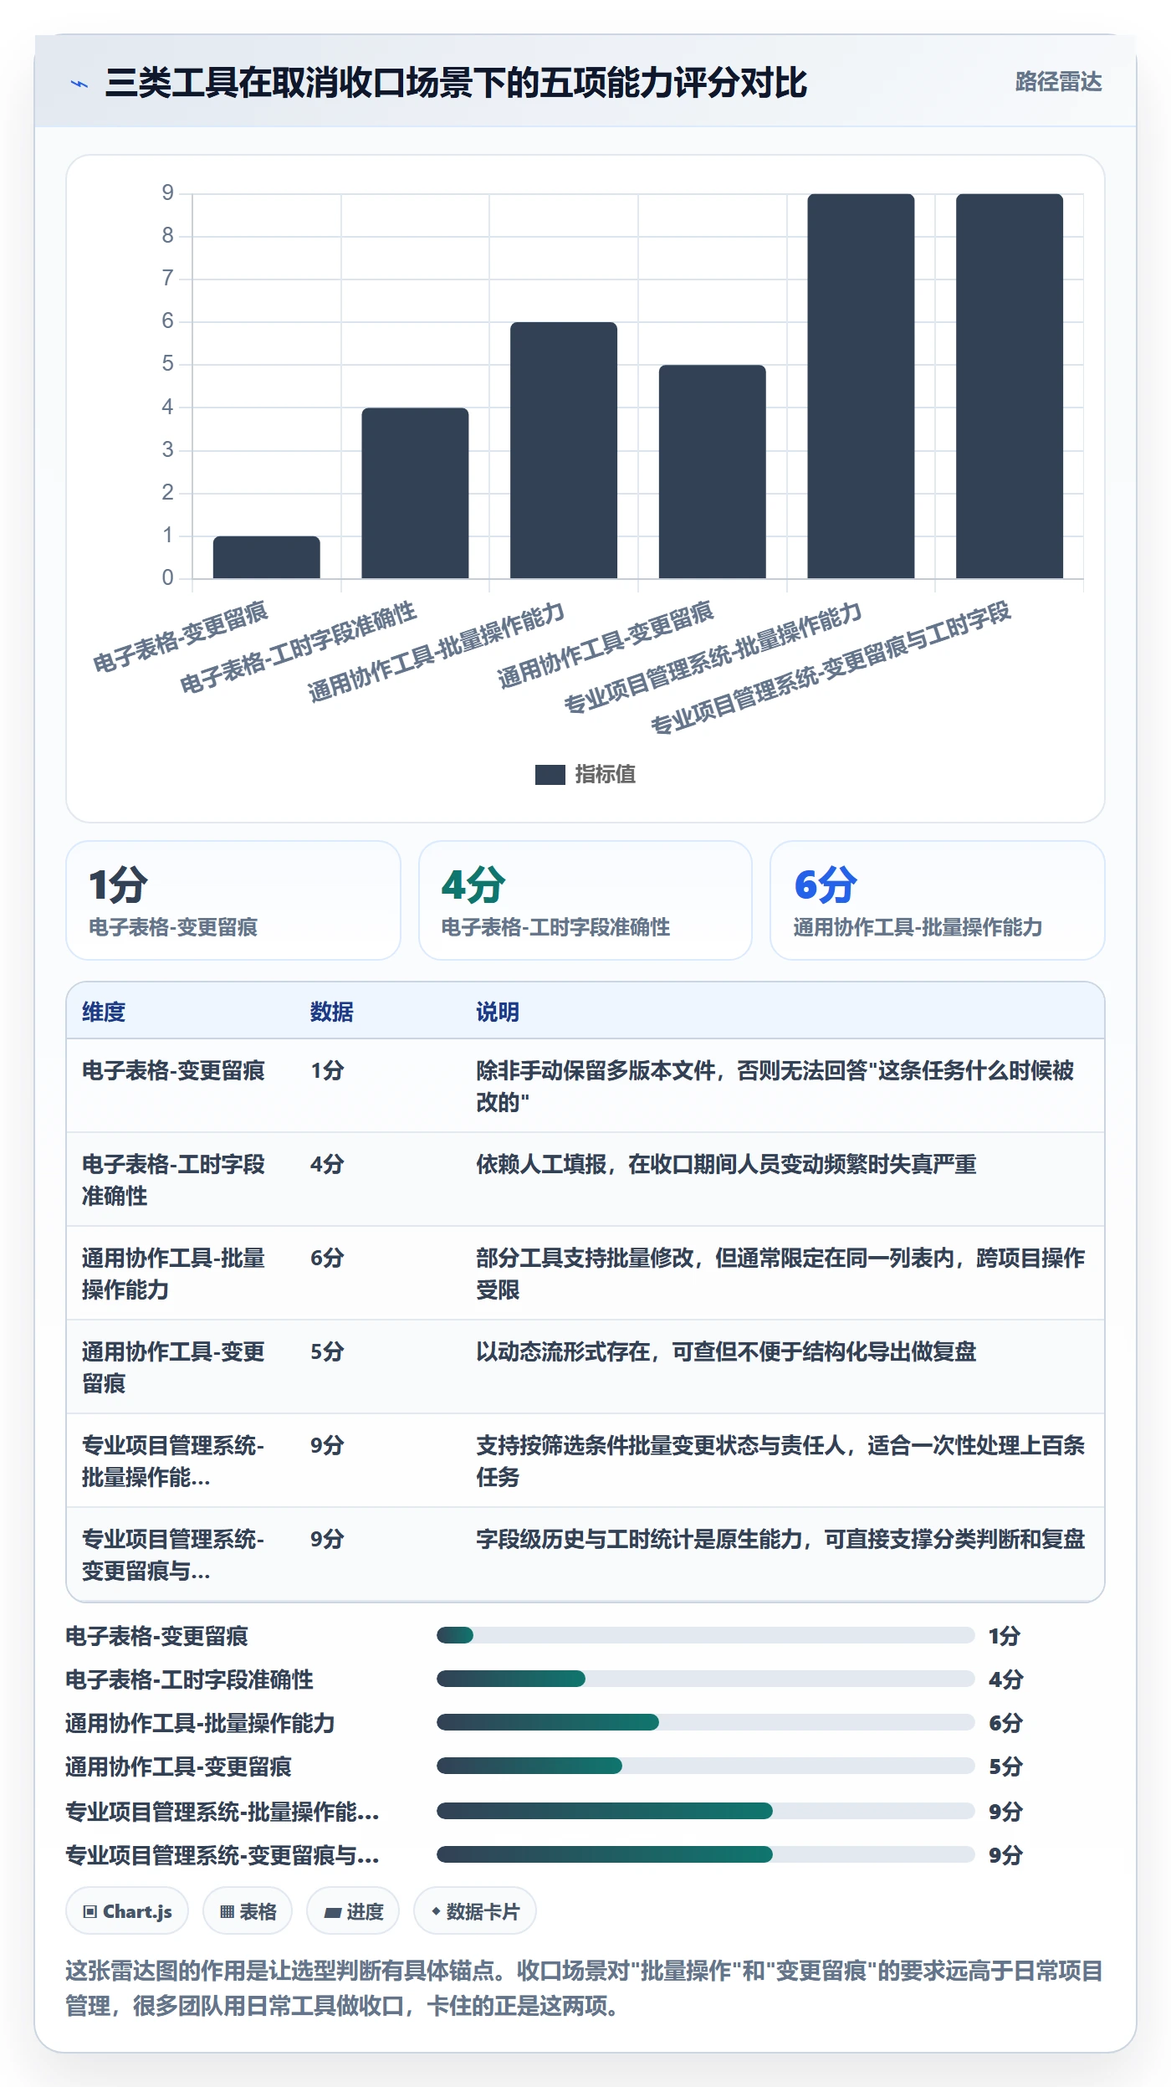Open the 1分 score card
This screenshot has height=2087, width=1171.
tap(233, 900)
